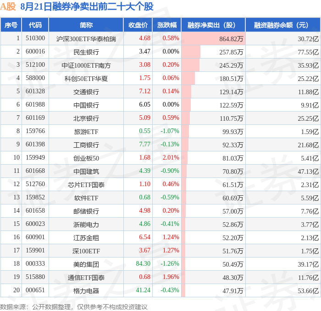Click the 2.01% change for 创业板50
Screen dimensions: 321x311
pos(171,157)
